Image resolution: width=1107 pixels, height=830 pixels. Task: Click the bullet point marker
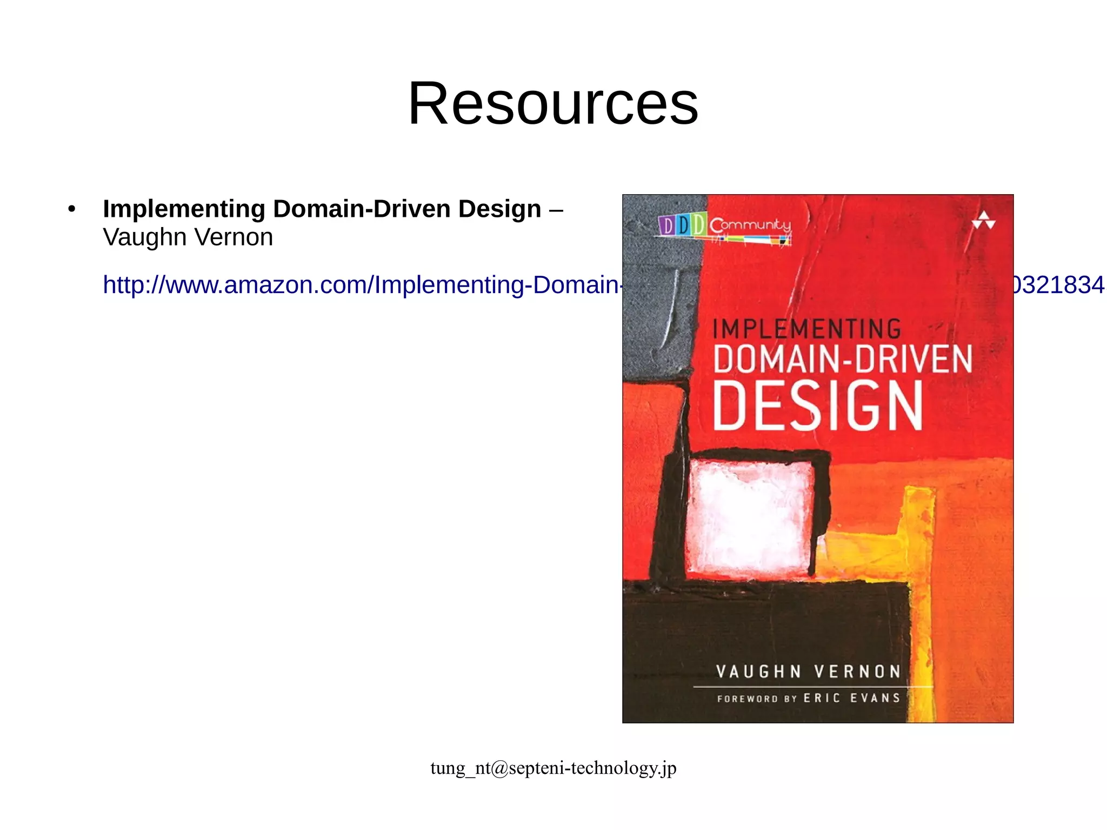pyautogui.click(x=72, y=209)
